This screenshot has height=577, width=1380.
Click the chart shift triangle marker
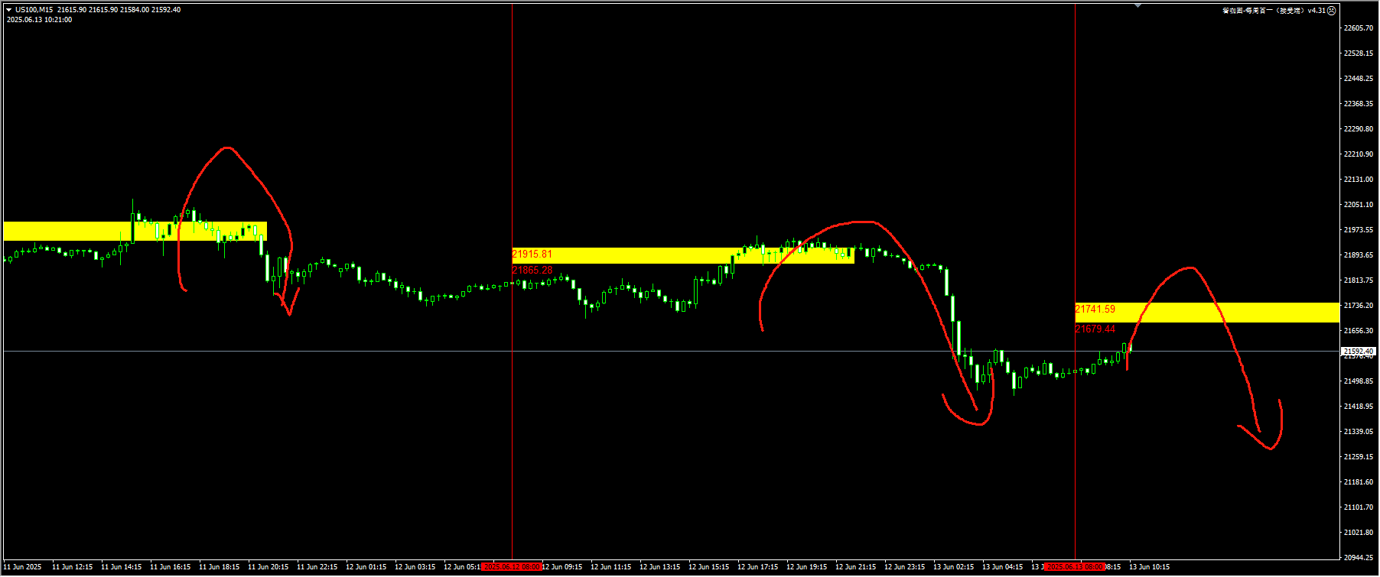click(x=1138, y=5)
